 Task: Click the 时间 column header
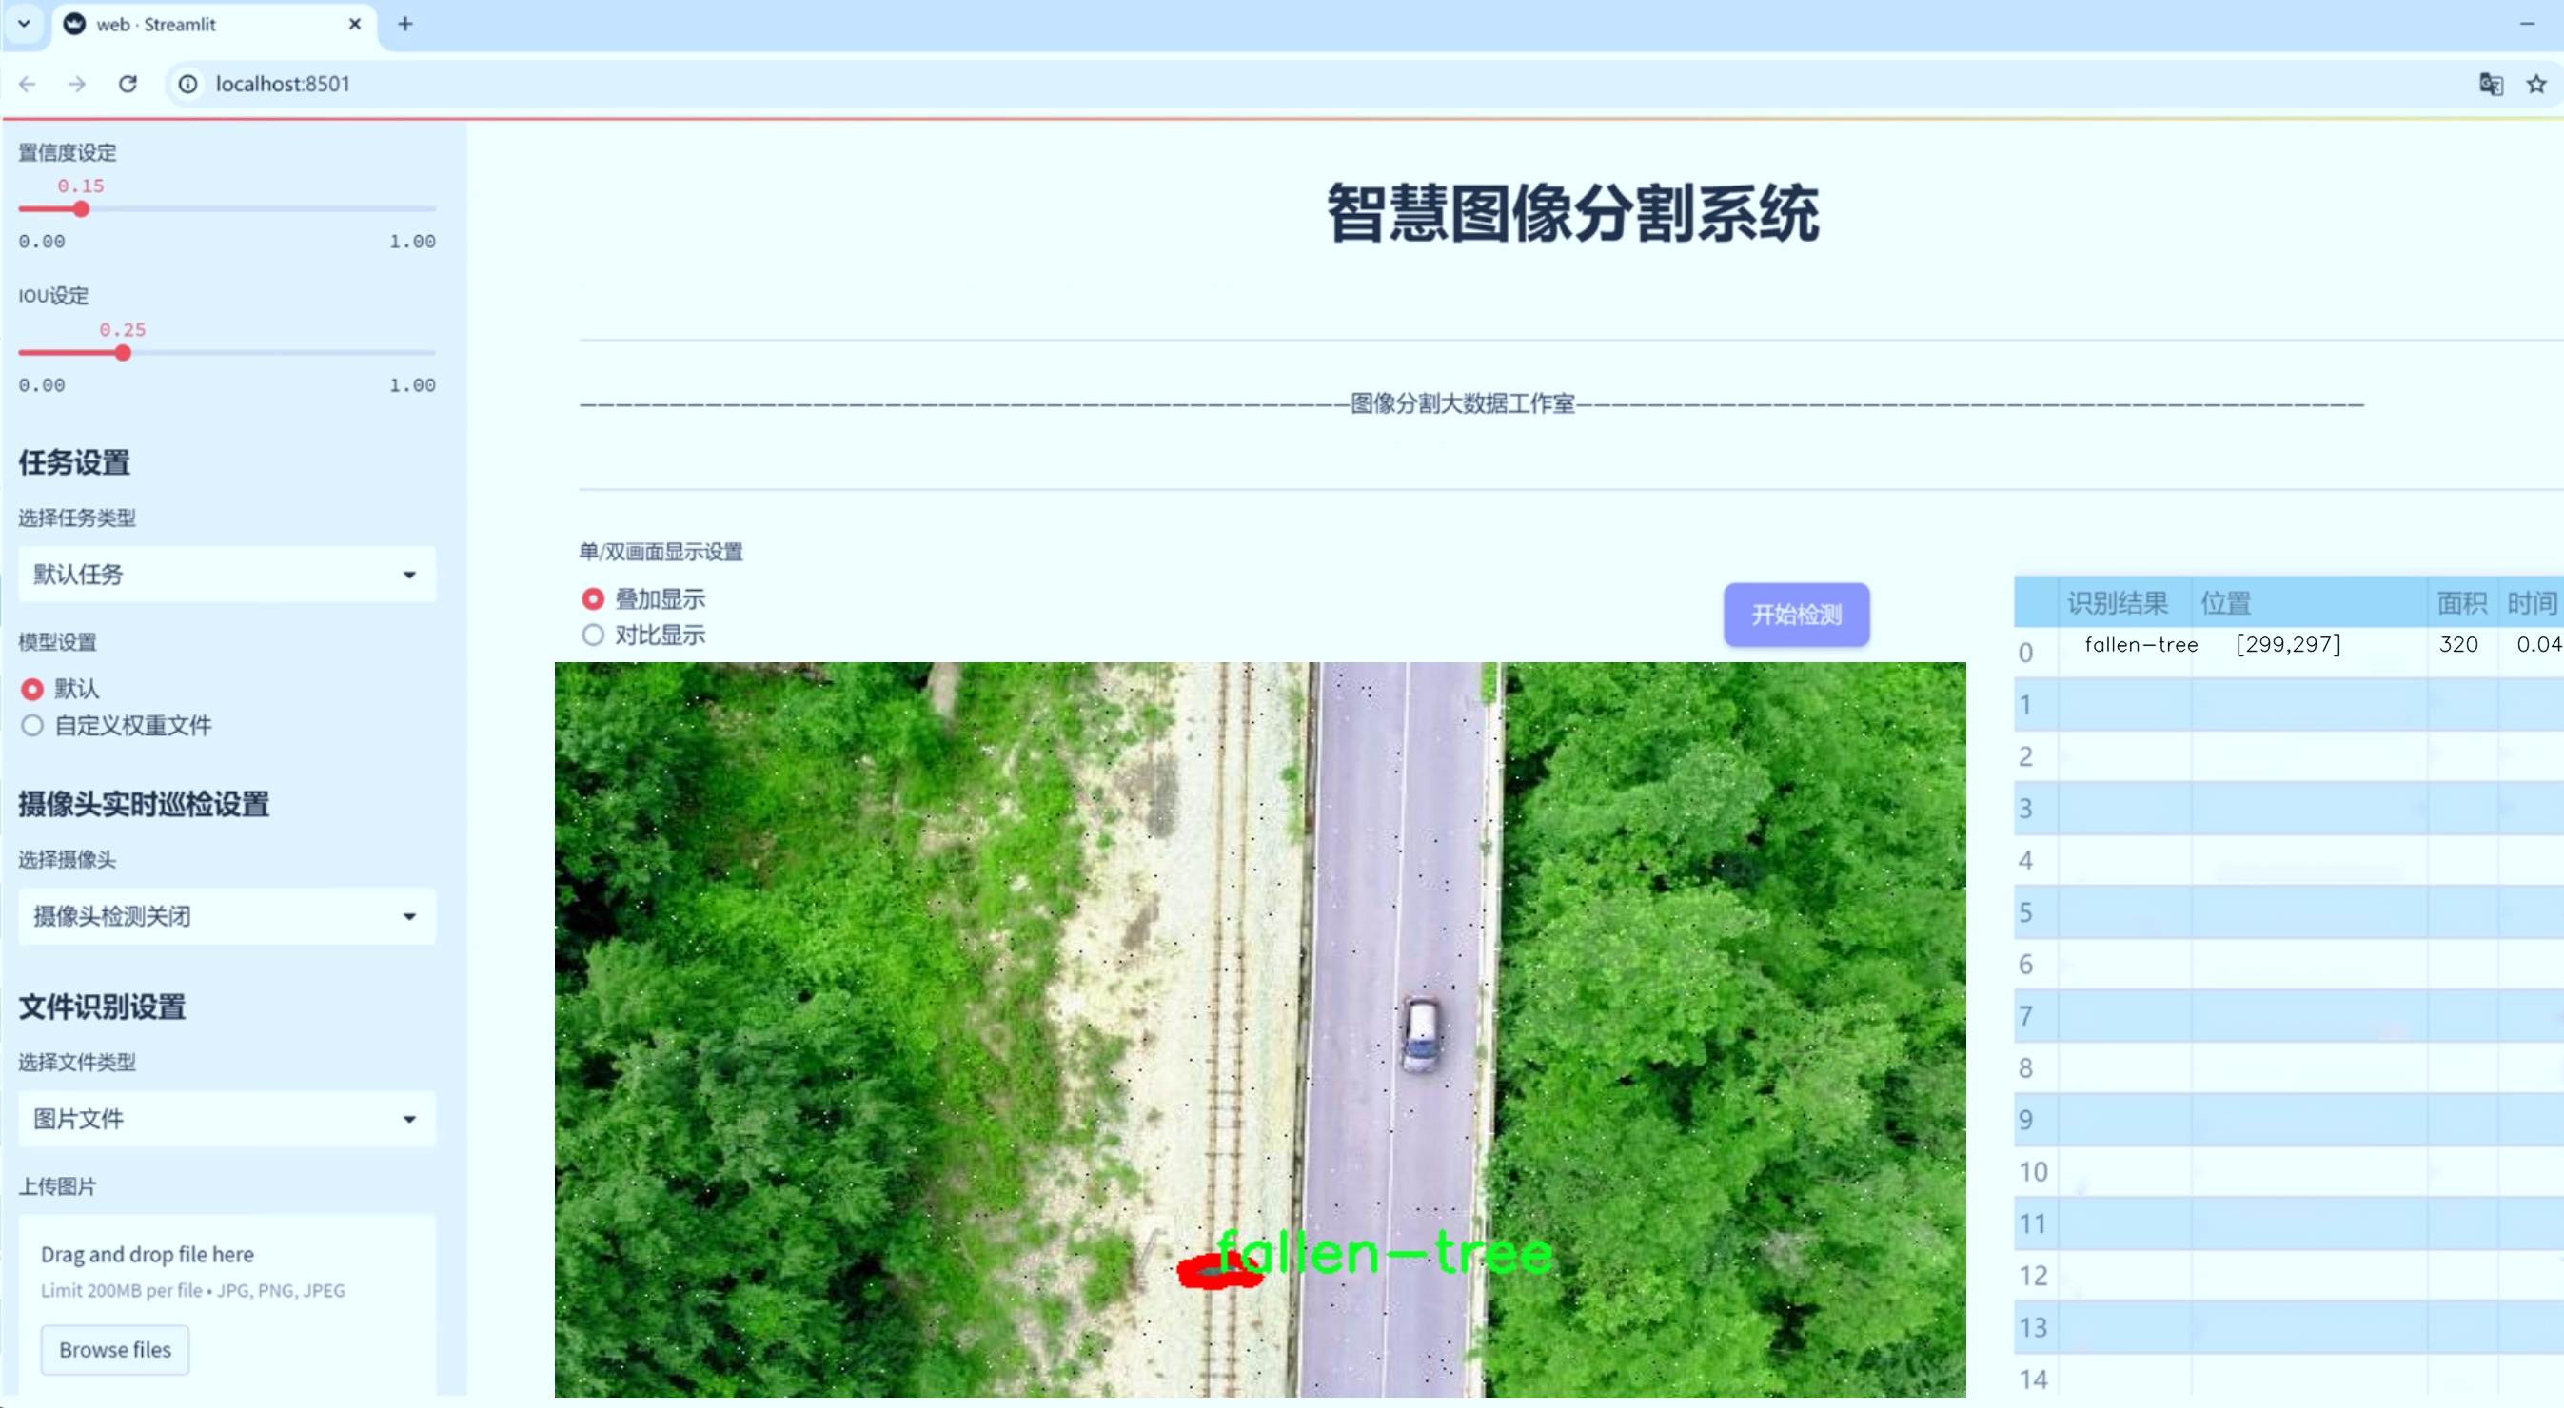click(x=2531, y=602)
